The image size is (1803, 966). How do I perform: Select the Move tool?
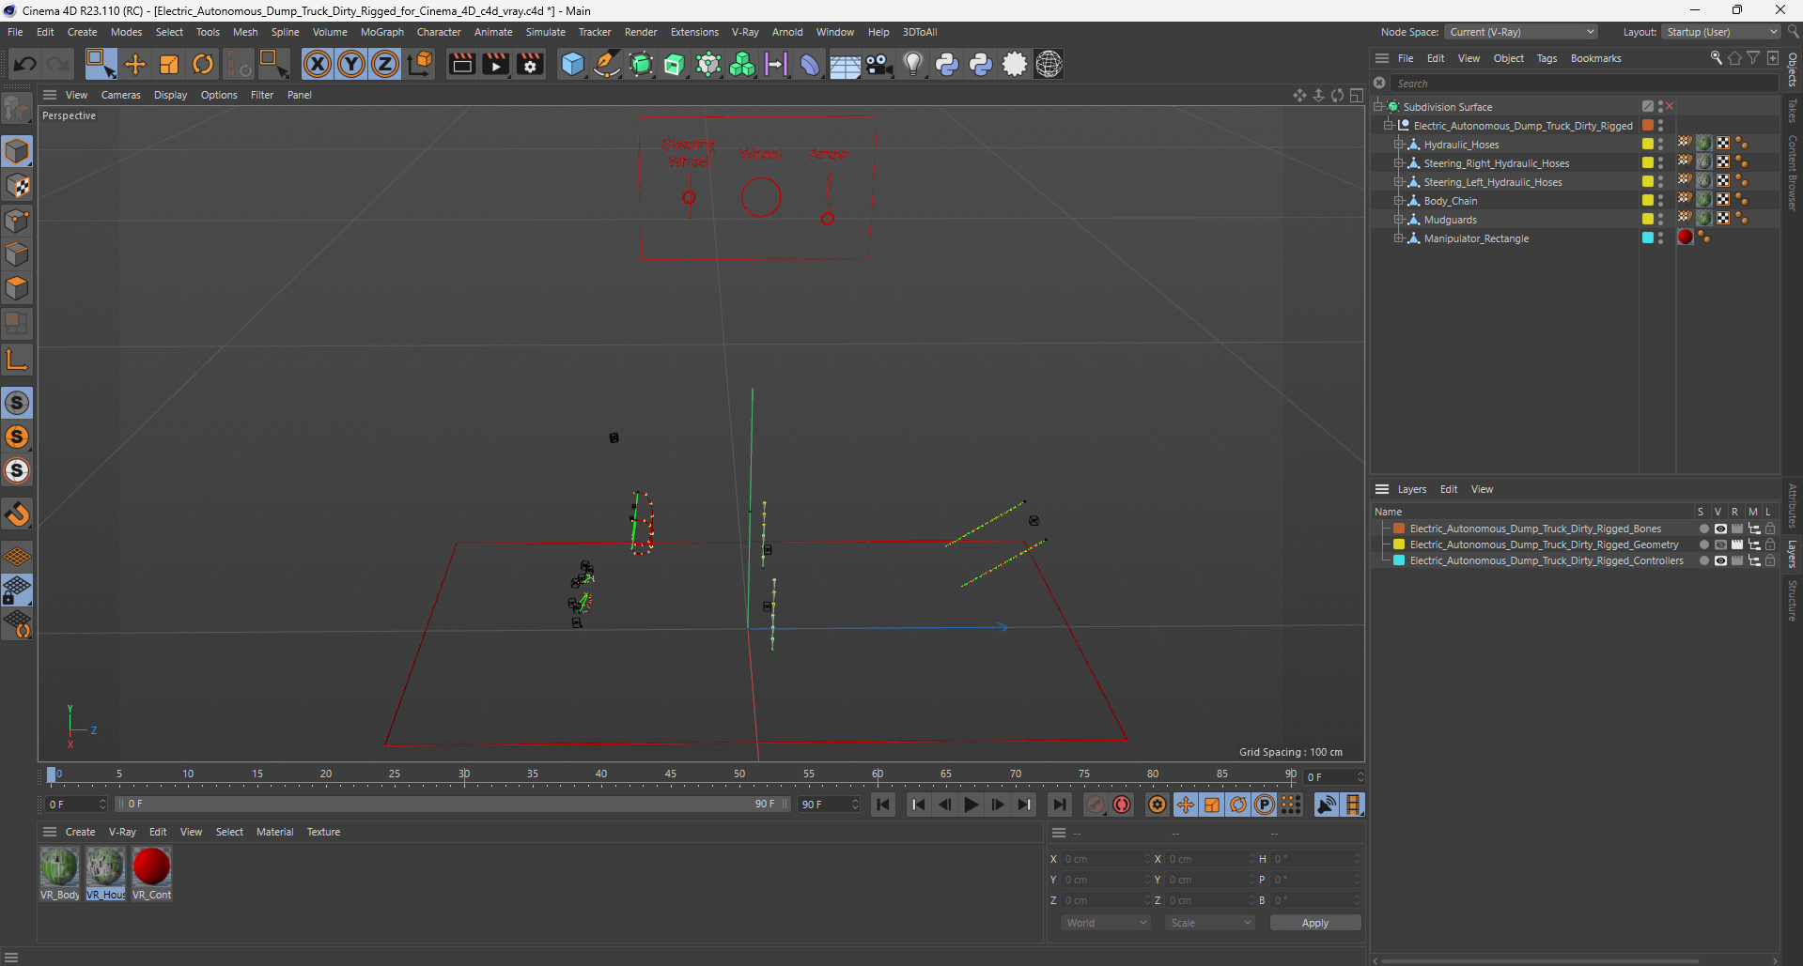[x=135, y=64]
